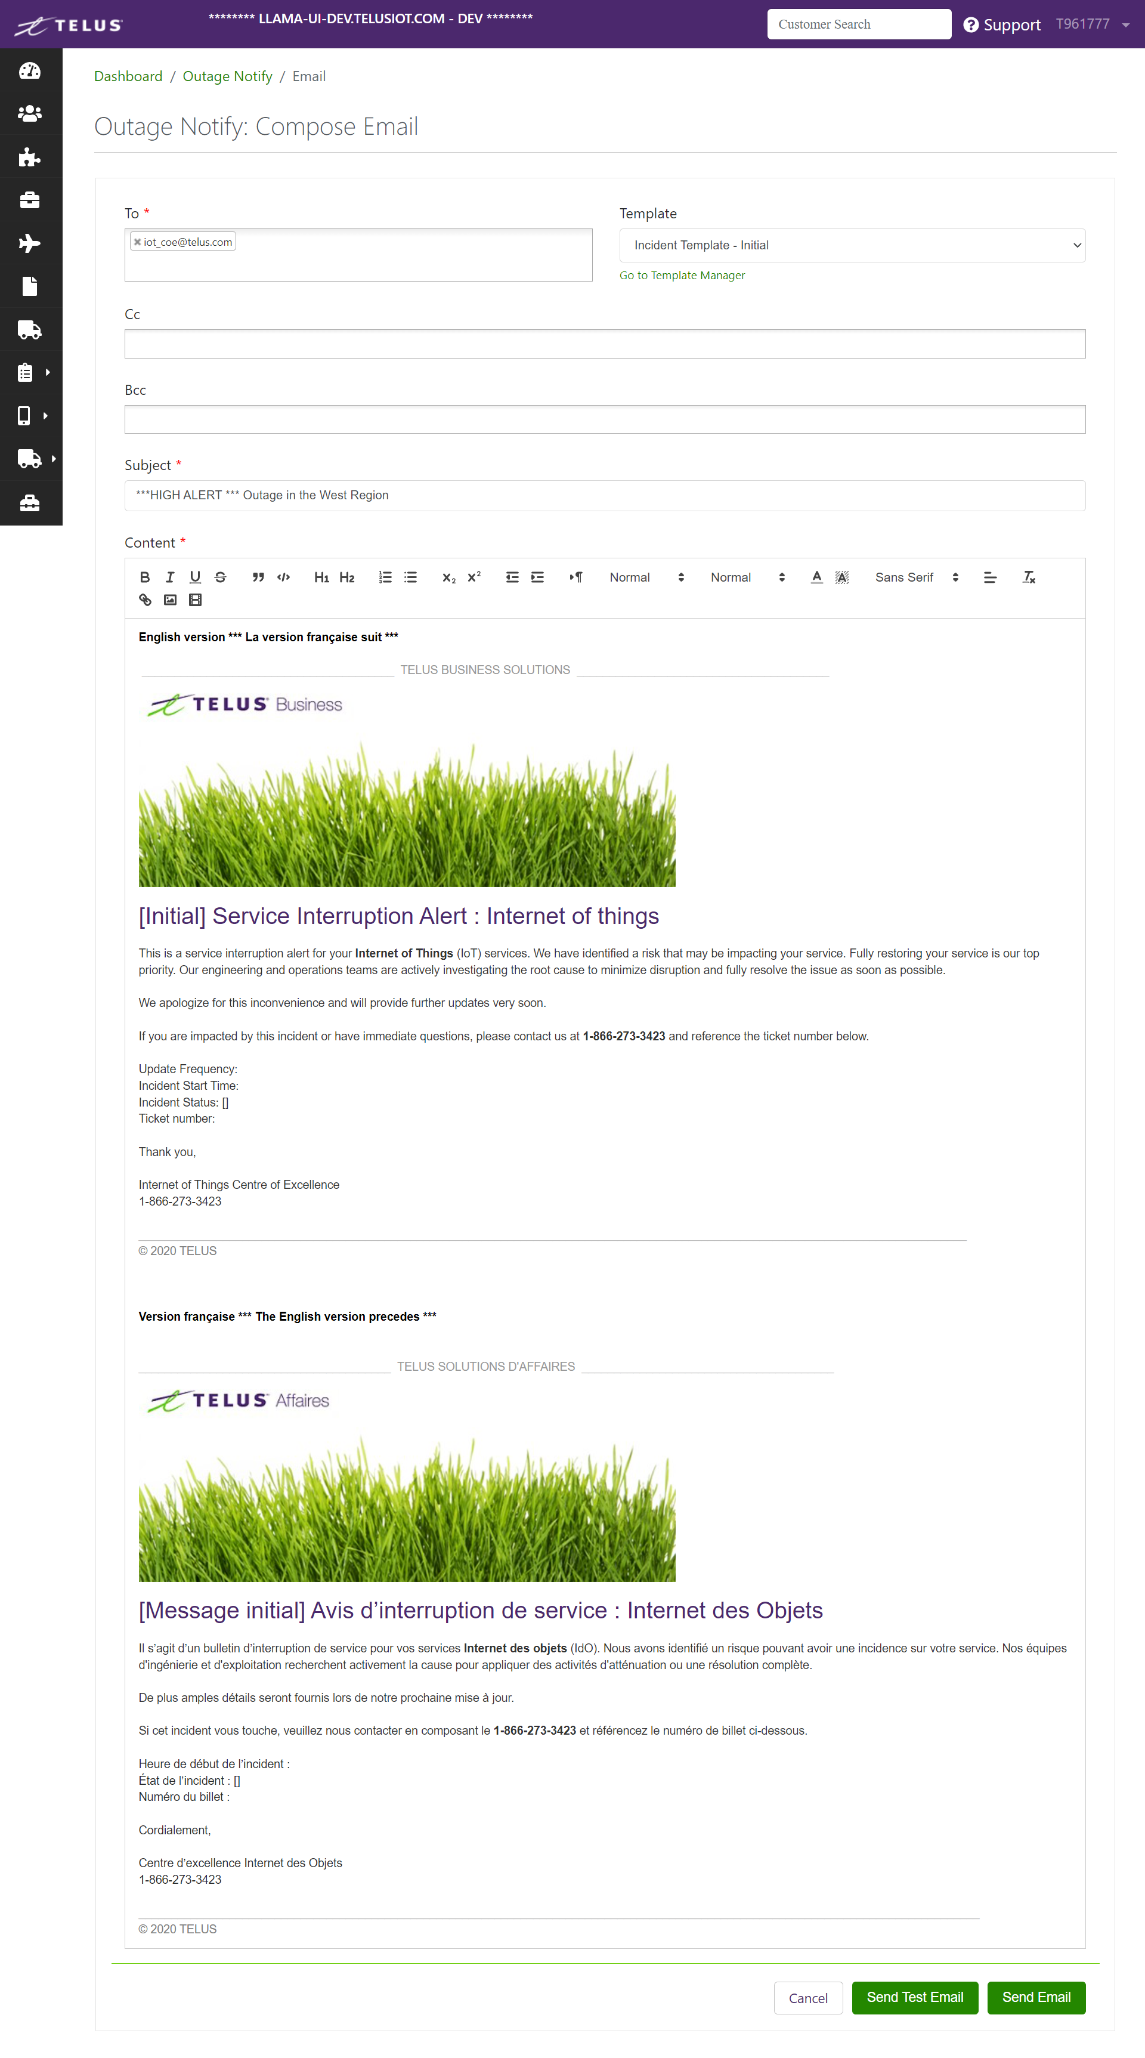Insert an image in editor
1145x2058 pixels.
coord(170,599)
